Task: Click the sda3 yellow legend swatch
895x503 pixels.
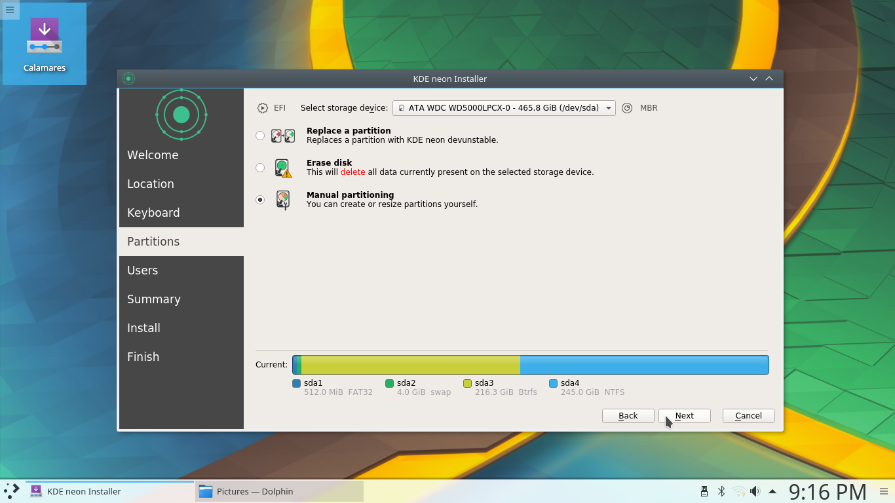Action: pyautogui.click(x=468, y=383)
